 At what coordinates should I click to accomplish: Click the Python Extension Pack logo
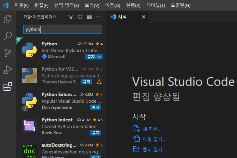(29, 100)
